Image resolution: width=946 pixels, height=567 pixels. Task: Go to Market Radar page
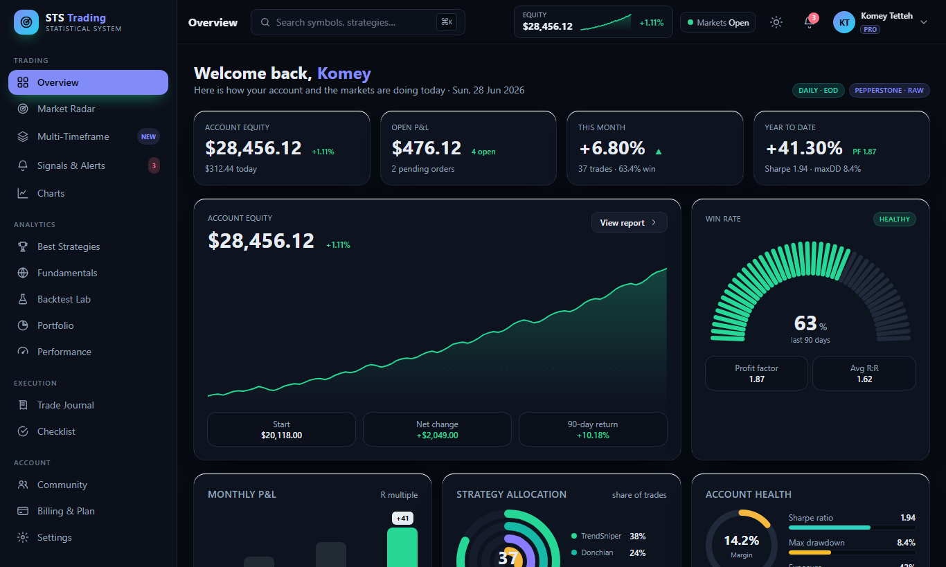coord(88,109)
